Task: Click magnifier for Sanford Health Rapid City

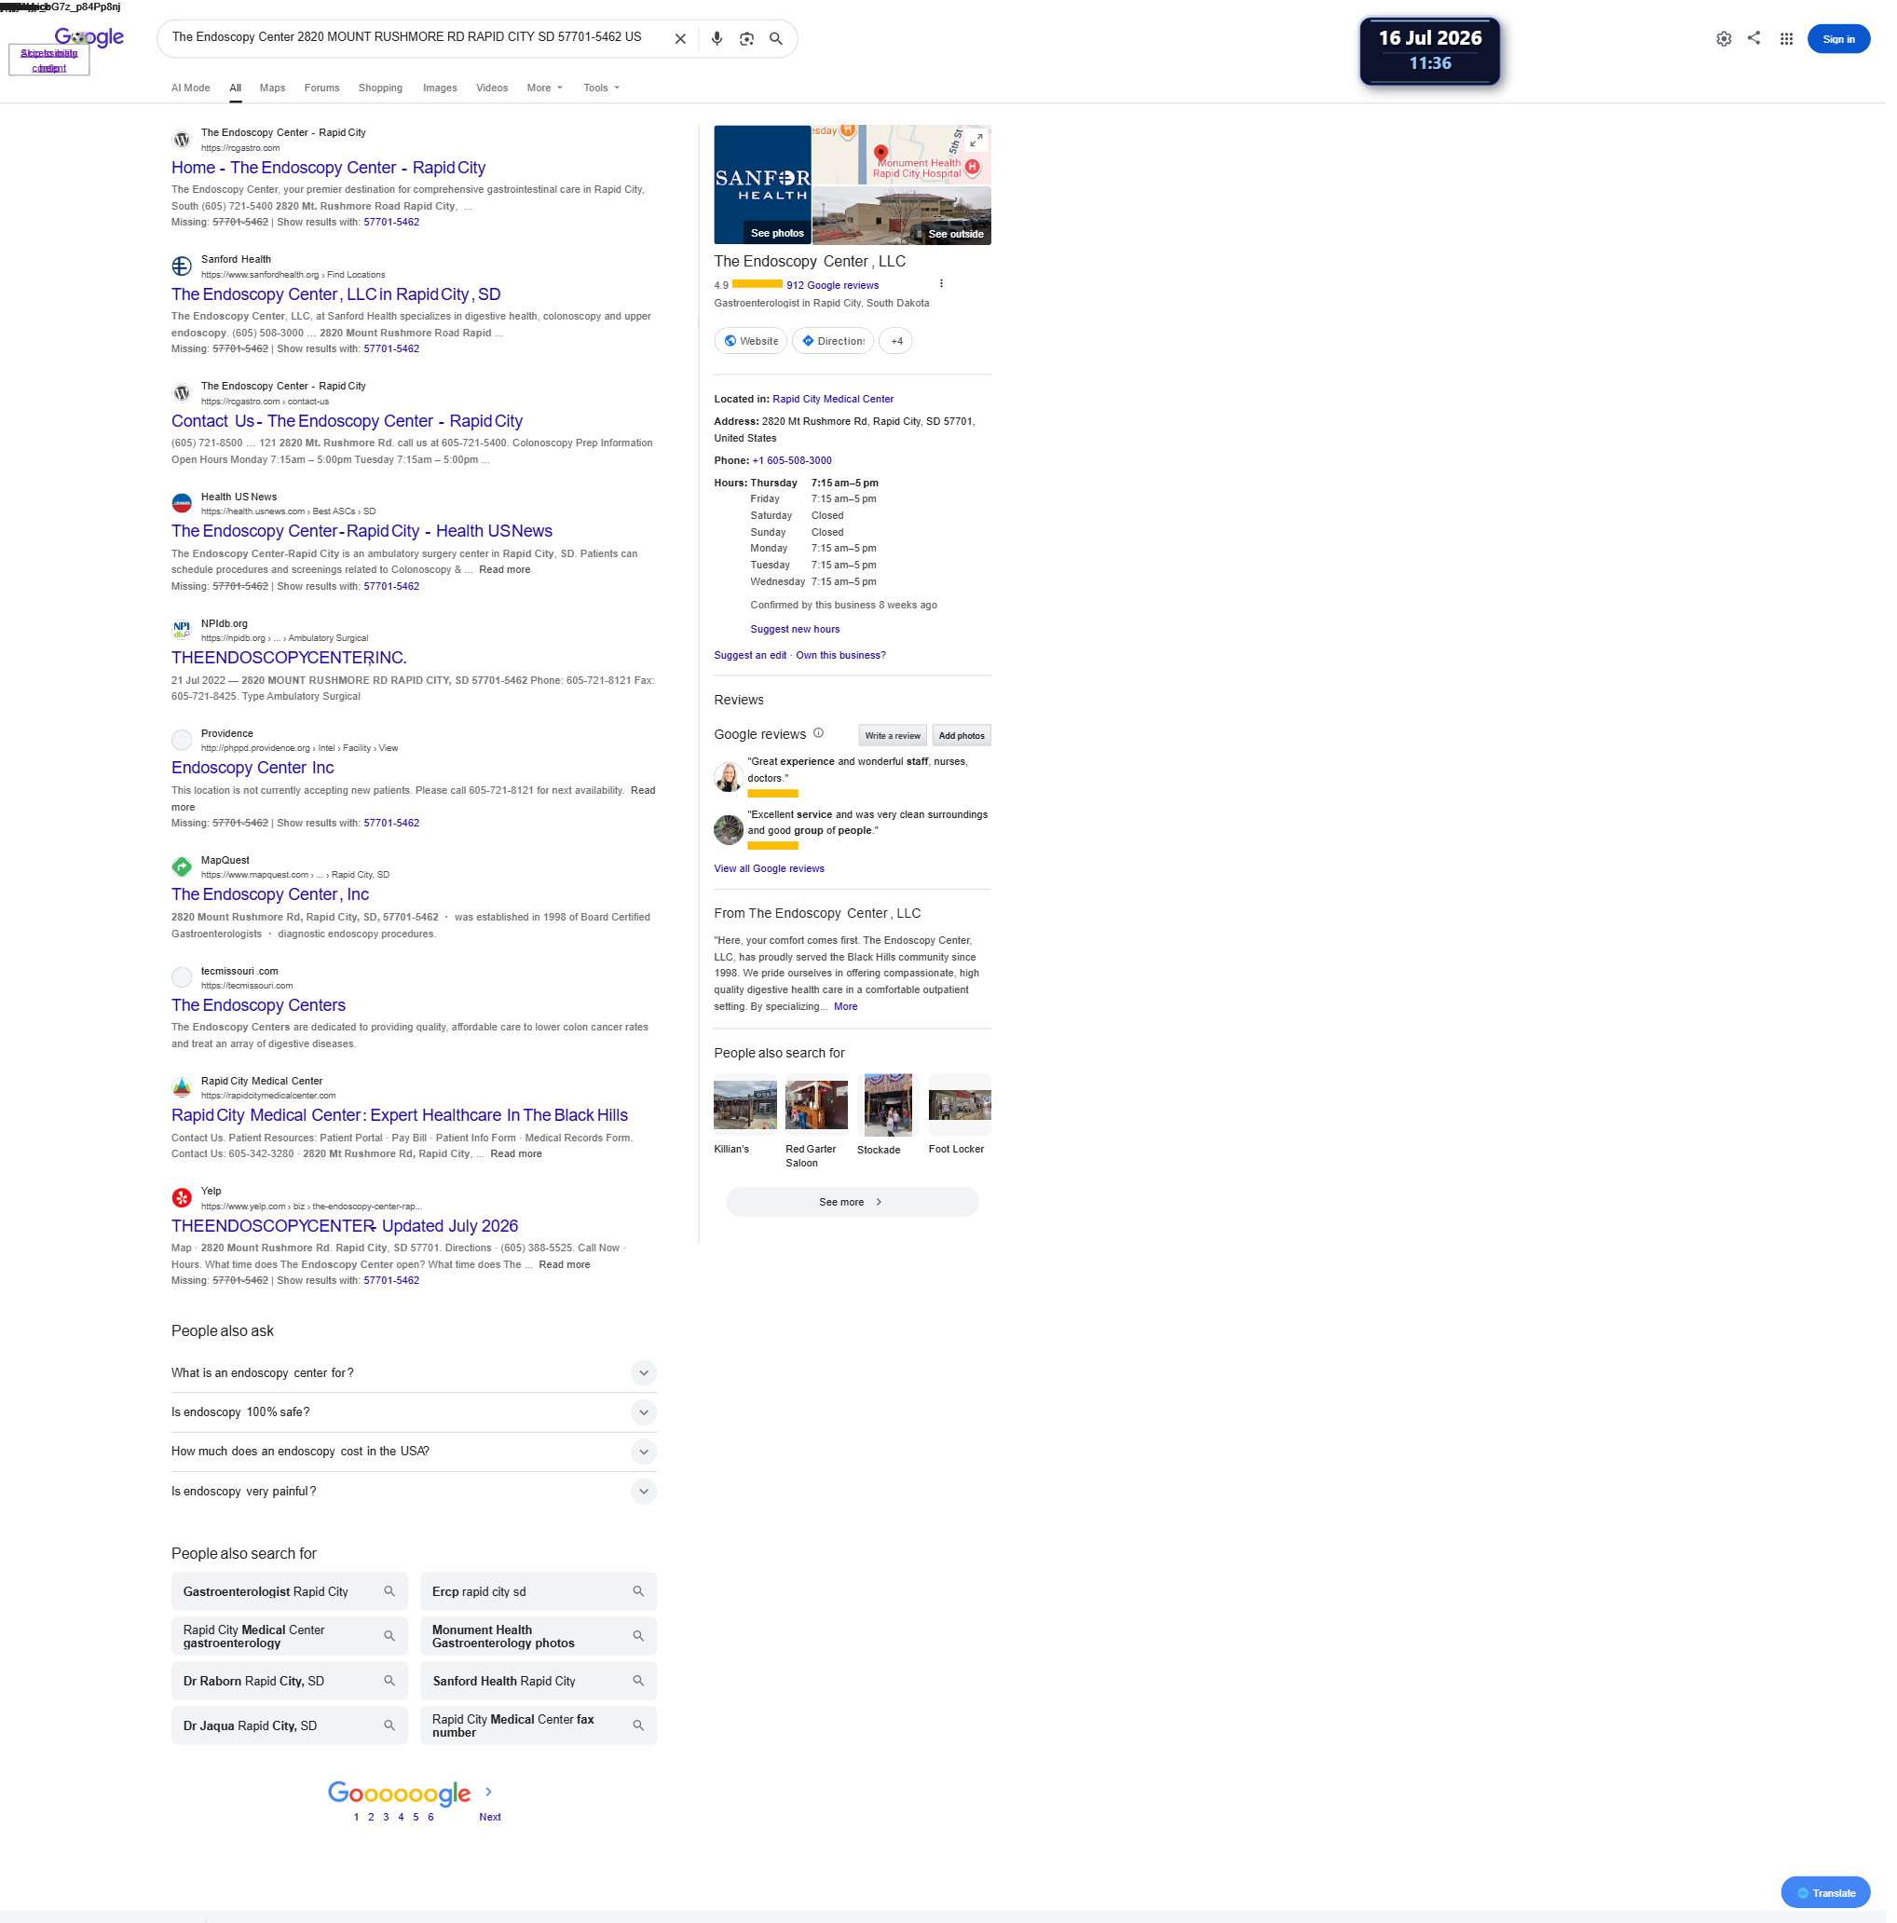Action: (x=638, y=1681)
